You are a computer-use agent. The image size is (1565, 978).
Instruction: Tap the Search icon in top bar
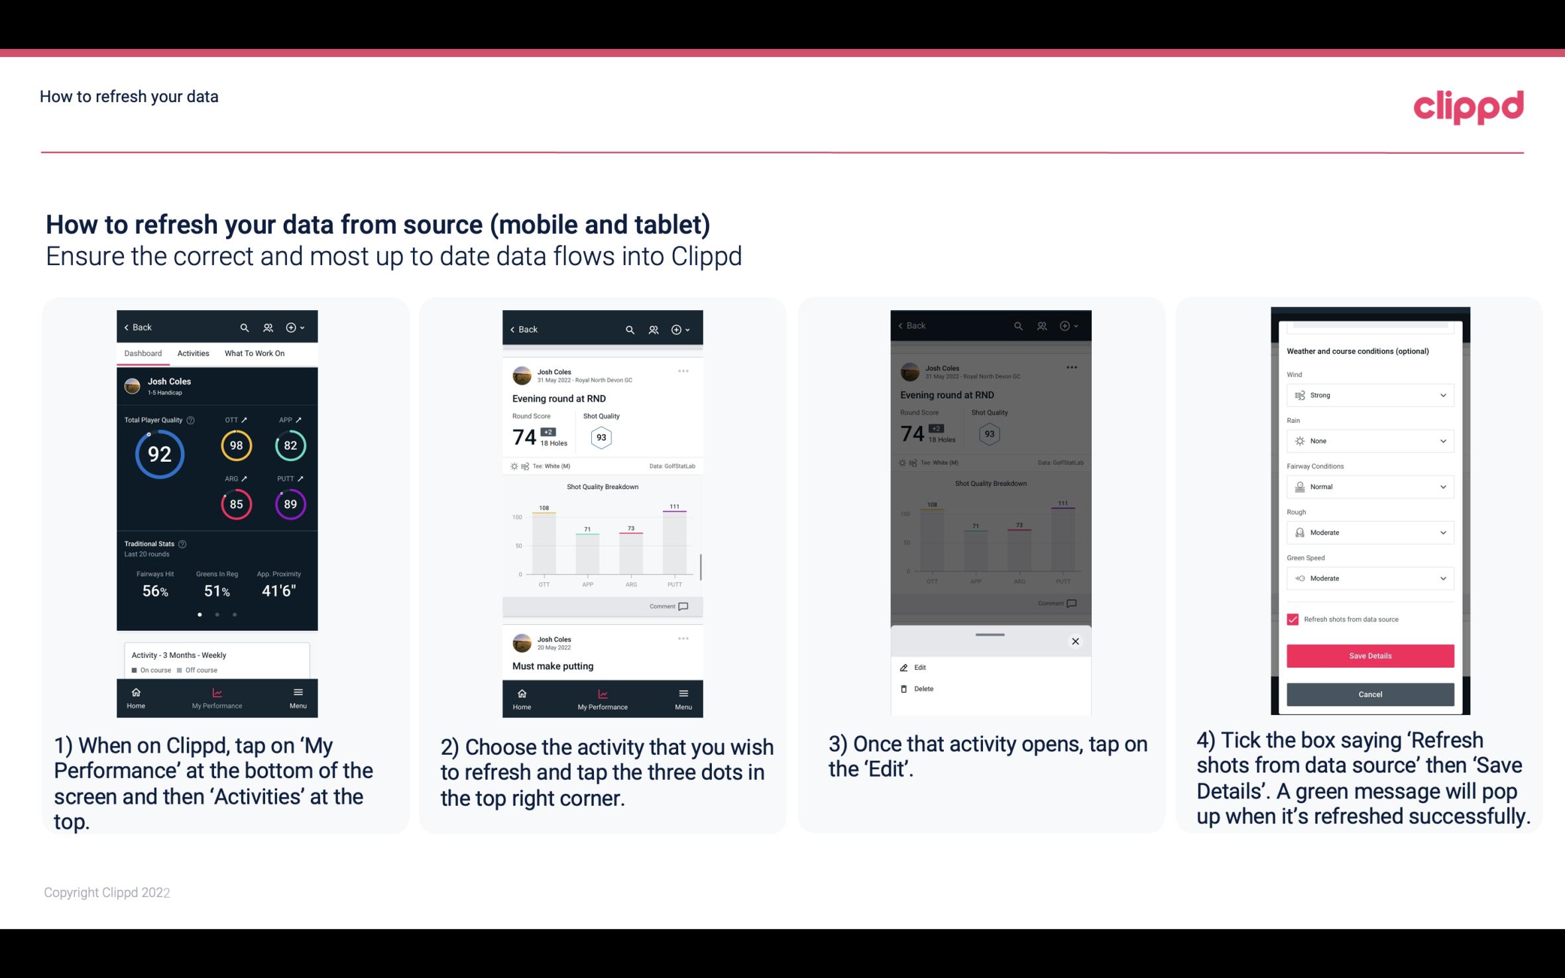tap(245, 327)
